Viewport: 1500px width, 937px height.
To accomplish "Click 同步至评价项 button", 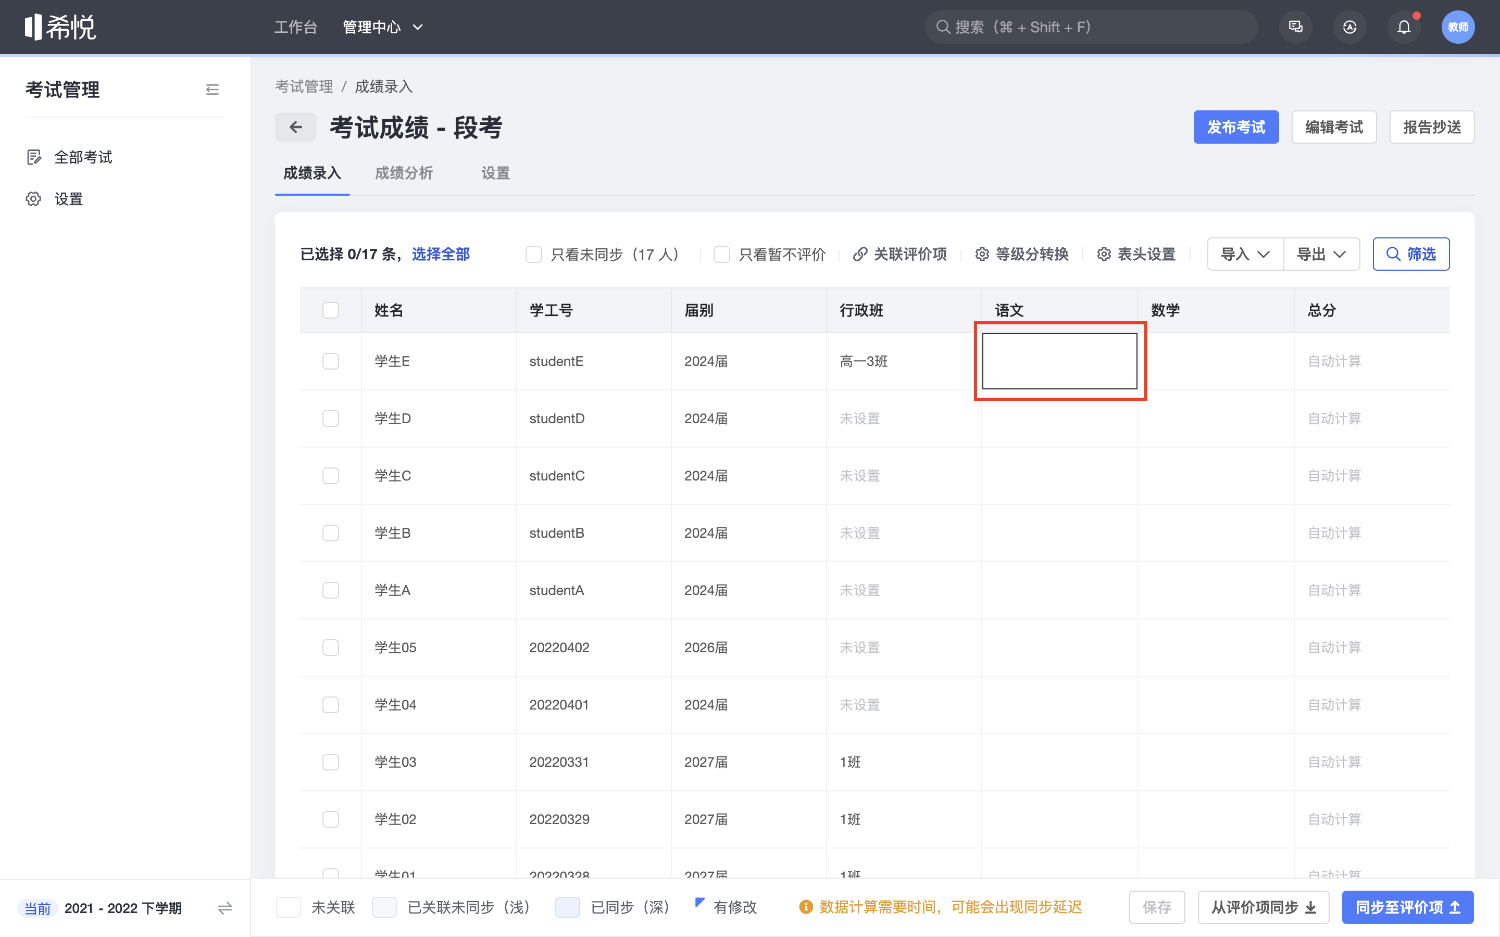I will 1408,907.
